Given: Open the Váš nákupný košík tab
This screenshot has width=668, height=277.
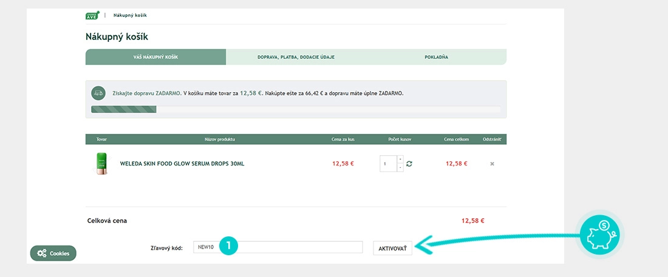Looking at the screenshot, I should [x=155, y=57].
